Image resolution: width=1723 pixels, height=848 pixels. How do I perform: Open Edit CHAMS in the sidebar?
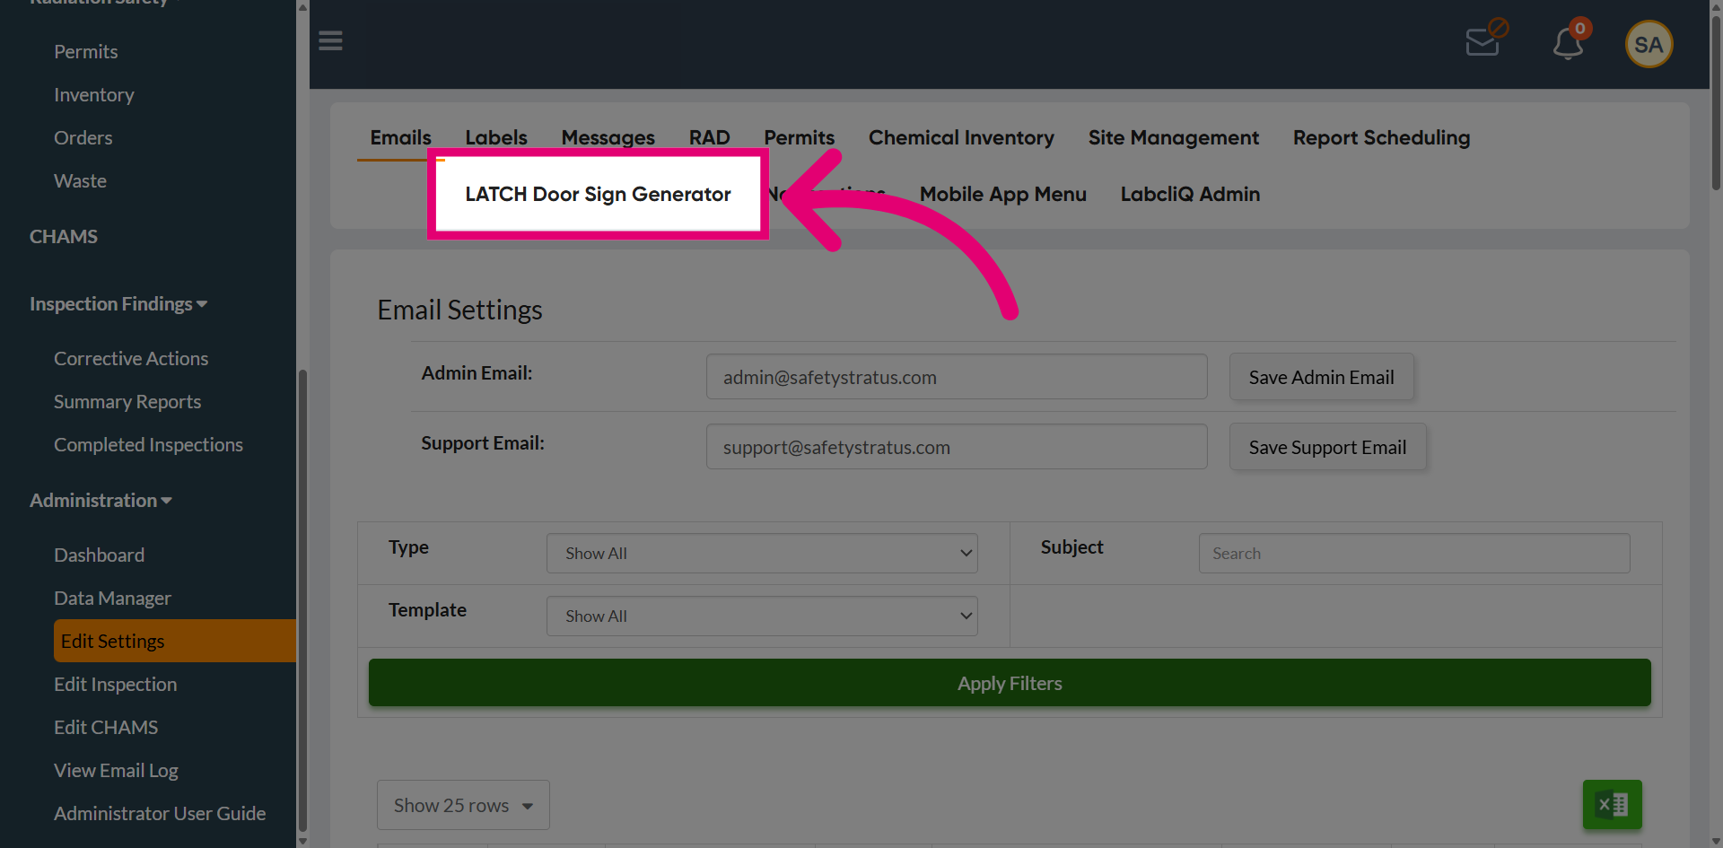point(106,728)
